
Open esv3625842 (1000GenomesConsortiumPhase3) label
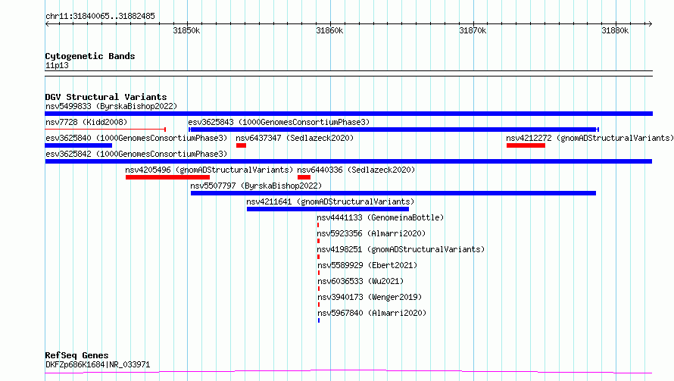tap(136, 154)
